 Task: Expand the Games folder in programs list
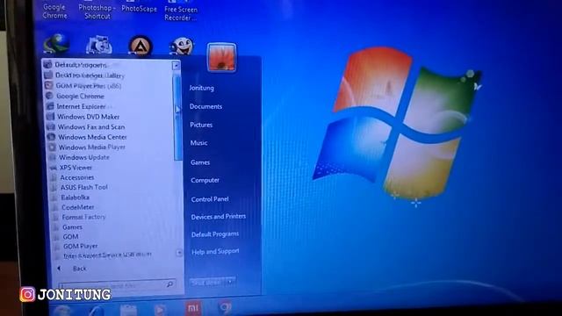click(72, 226)
